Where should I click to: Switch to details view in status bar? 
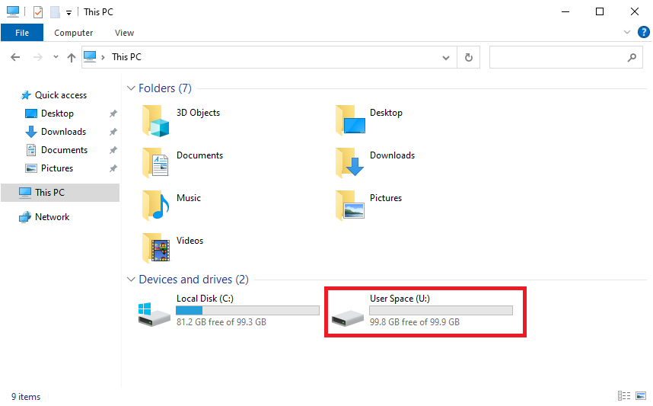click(x=624, y=395)
